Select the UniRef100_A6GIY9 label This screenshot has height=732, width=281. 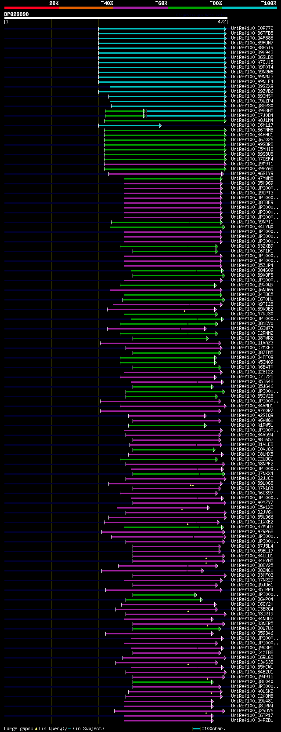(x=252, y=173)
